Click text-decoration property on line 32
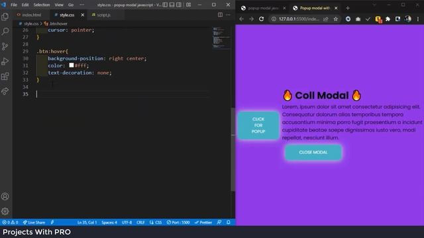 coord(70,73)
